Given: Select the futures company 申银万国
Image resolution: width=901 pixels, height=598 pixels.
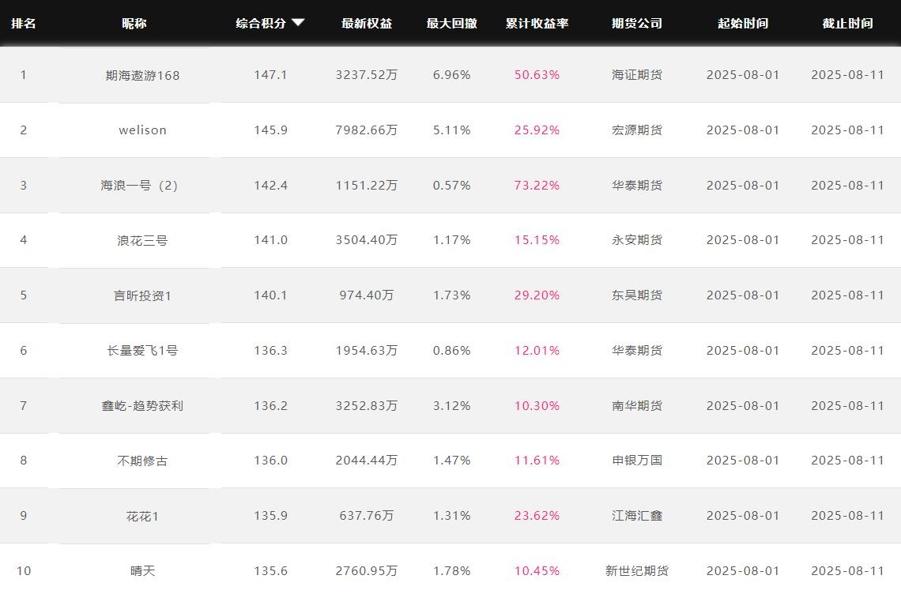Looking at the screenshot, I should click(637, 460).
